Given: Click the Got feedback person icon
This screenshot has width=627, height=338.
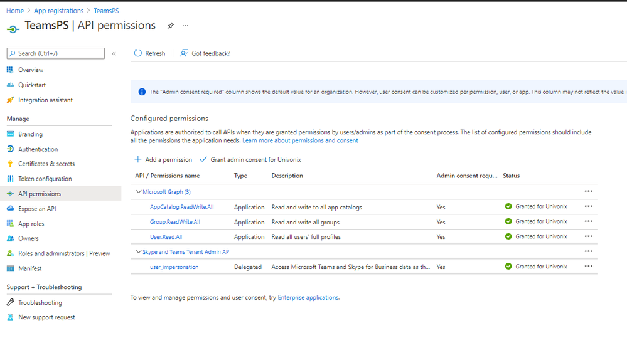Looking at the screenshot, I should [184, 53].
